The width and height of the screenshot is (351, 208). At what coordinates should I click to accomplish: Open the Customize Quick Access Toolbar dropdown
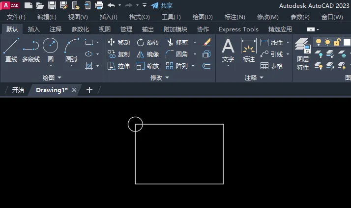pos(145,5)
